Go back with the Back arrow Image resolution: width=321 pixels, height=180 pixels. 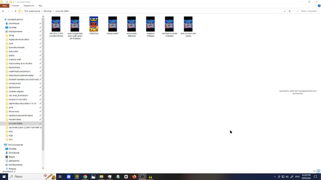click(3, 11)
